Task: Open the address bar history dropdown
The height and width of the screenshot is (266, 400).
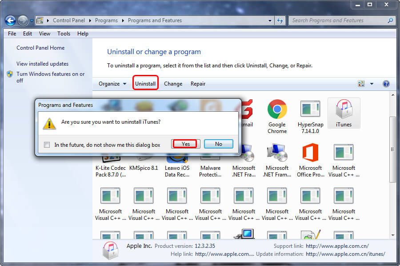Action: coord(270,21)
